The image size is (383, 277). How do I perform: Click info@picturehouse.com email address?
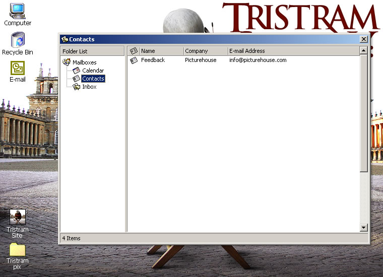(x=258, y=60)
